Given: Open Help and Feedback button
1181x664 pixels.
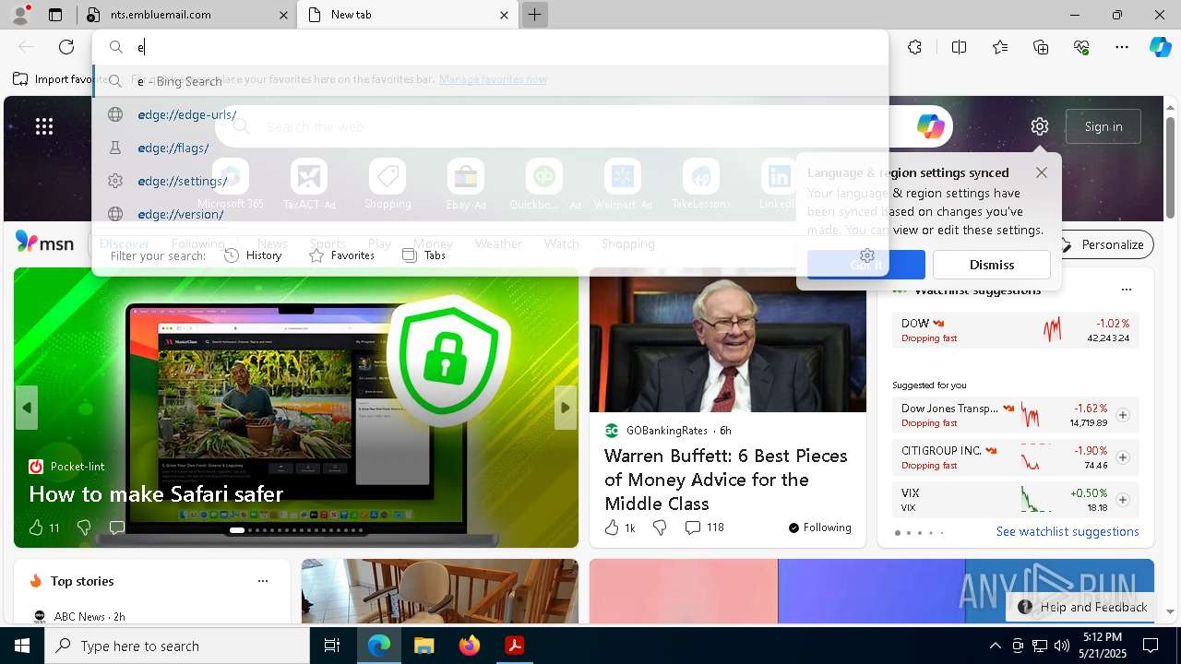Looking at the screenshot, I should point(1081,607).
